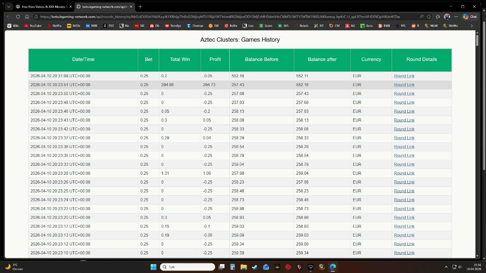Refresh the page with the reload icon

point(18,17)
